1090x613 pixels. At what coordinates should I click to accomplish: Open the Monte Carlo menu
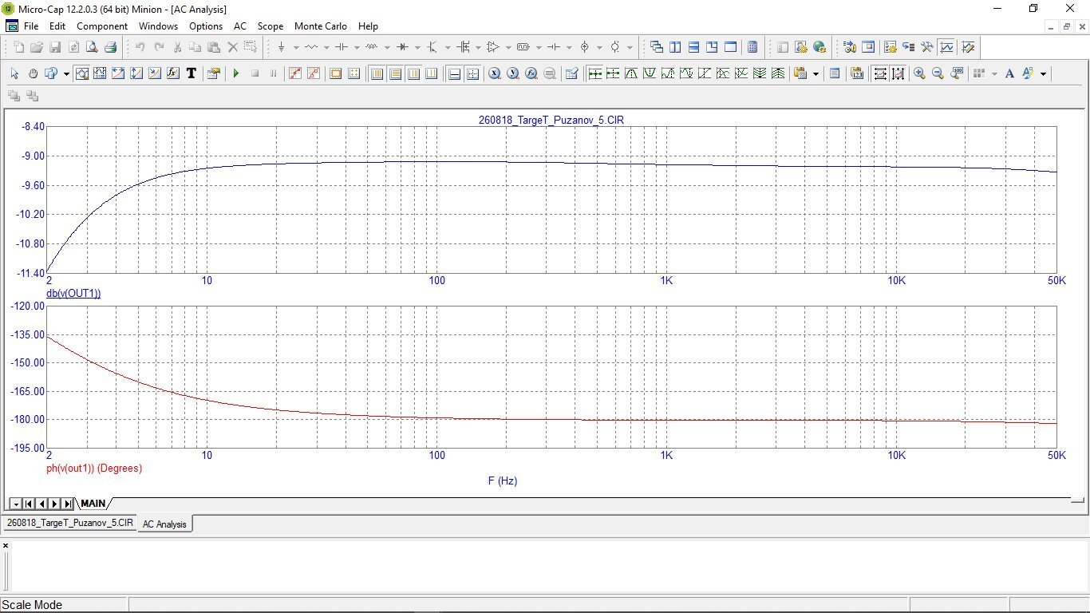(321, 26)
